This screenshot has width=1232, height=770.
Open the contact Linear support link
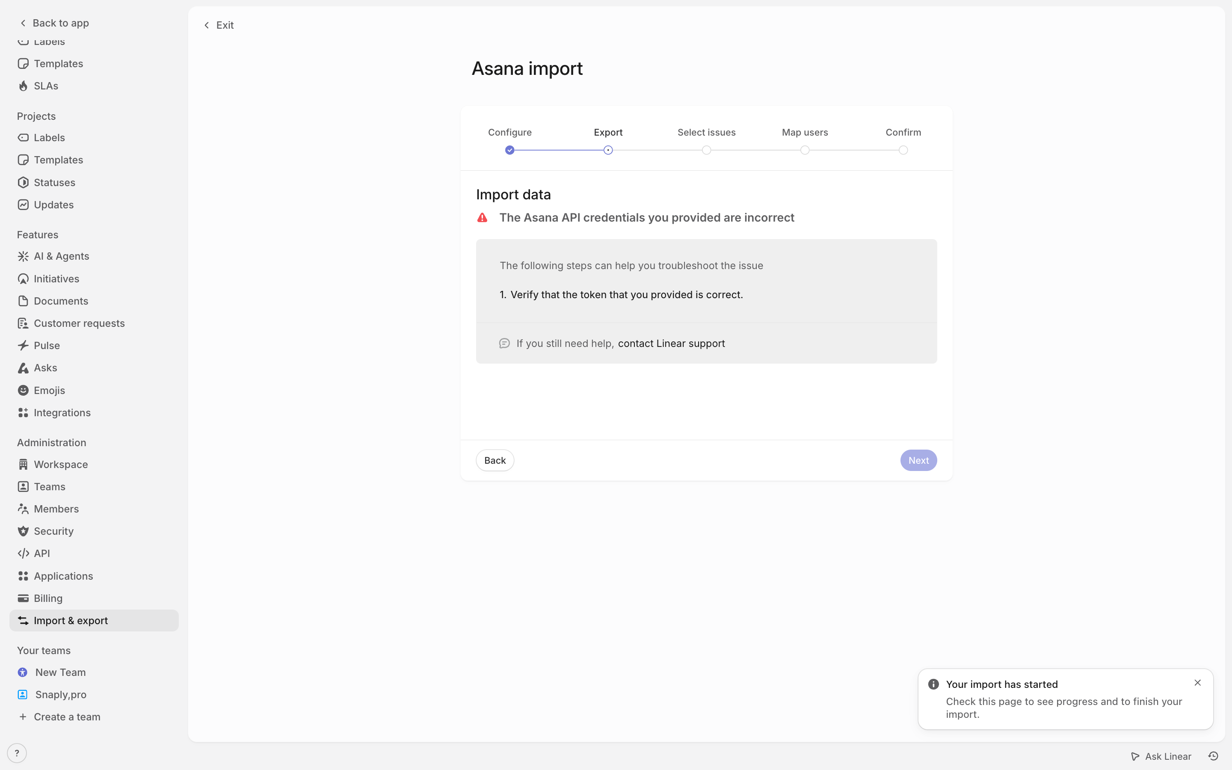click(x=671, y=344)
